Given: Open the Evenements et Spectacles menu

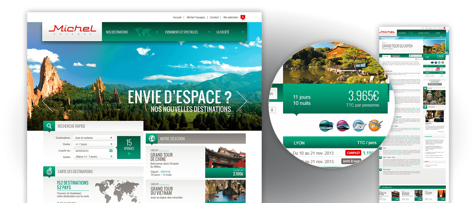Looking at the screenshot, I should 187,32.
